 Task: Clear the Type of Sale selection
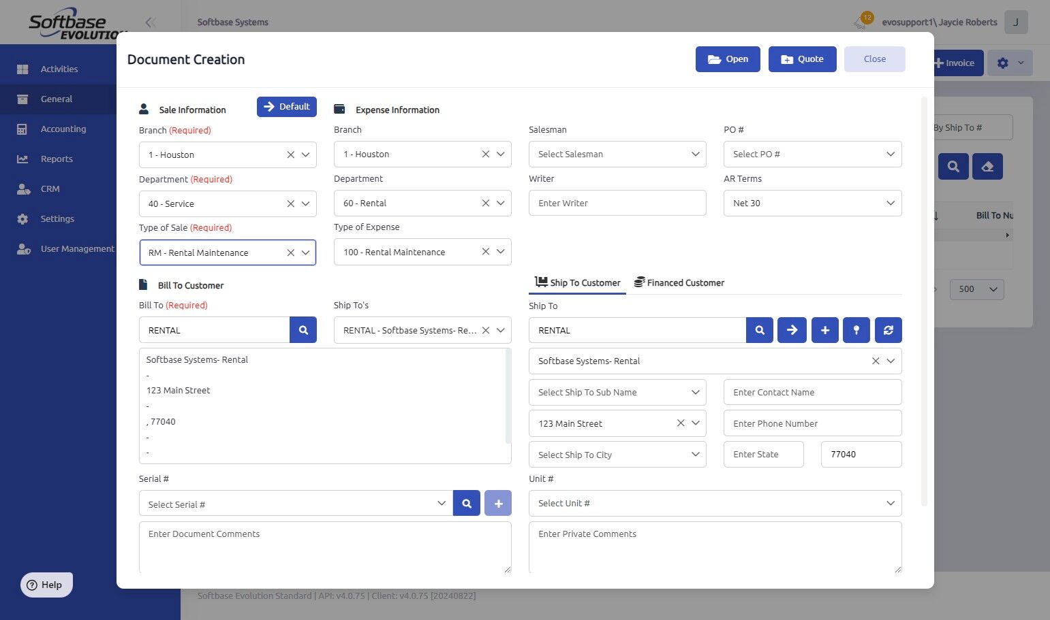(290, 252)
